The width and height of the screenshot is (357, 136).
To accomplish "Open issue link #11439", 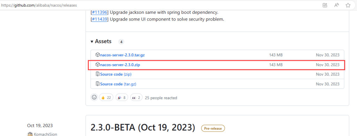I will pyautogui.click(x=99, y=19).
